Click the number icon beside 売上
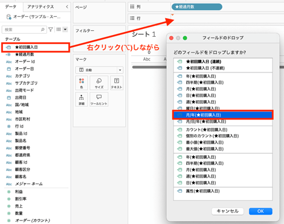Image resolution: width=284 pixels, height=224 pixels. pyautogui.click(x=9, y=206)
